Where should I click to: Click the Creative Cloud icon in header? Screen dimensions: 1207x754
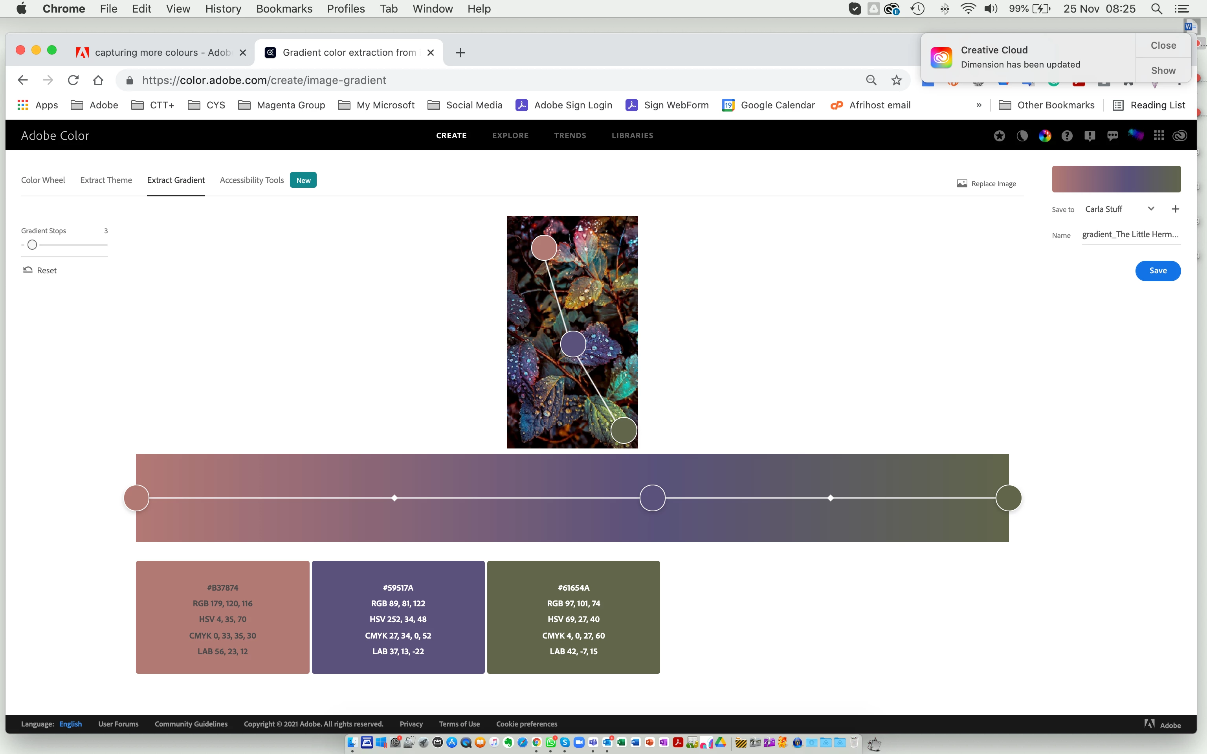[x=1179, y=135]
